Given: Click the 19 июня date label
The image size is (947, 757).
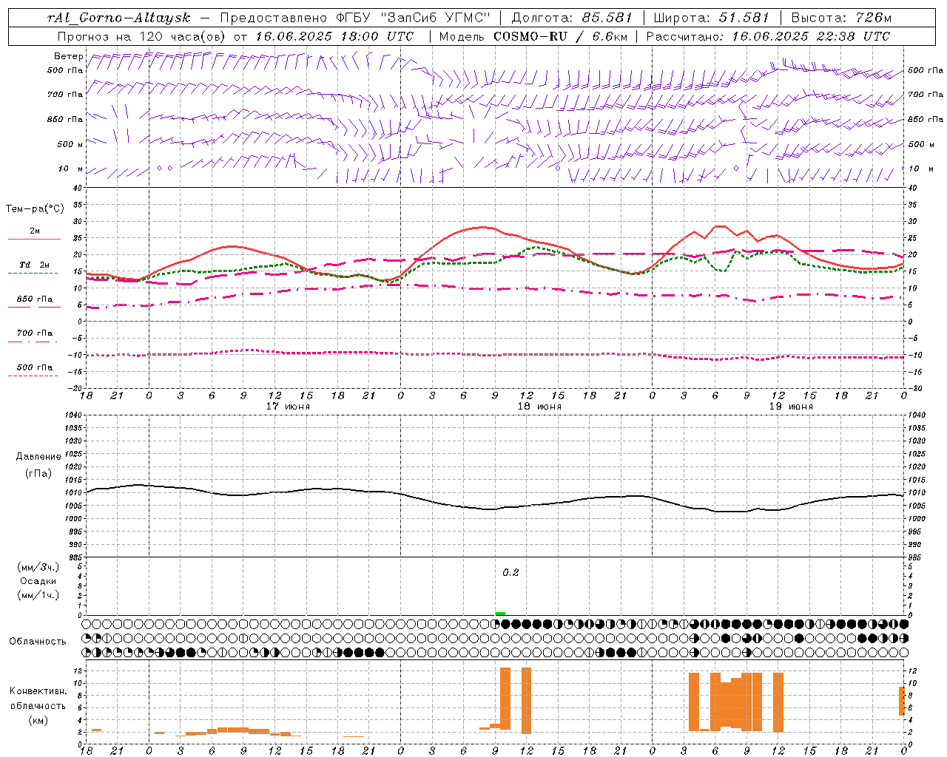Looking at the screenshot, I should coord(791,407).
